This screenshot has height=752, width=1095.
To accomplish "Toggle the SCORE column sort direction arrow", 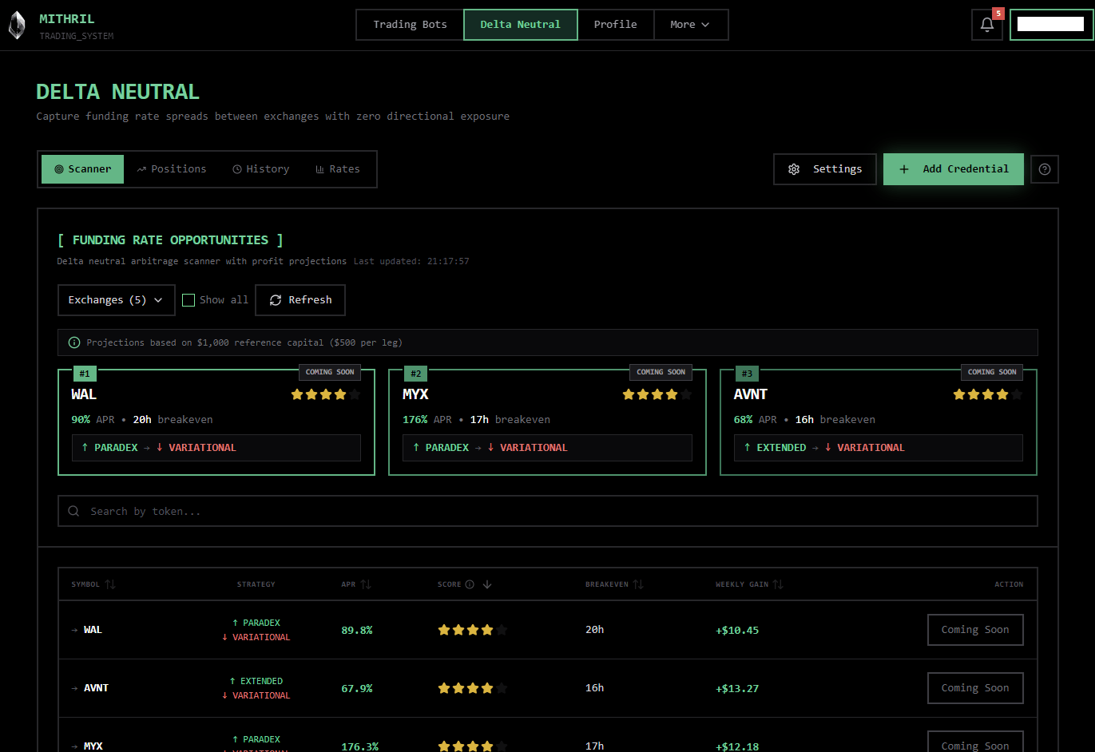I will (486, 584).
